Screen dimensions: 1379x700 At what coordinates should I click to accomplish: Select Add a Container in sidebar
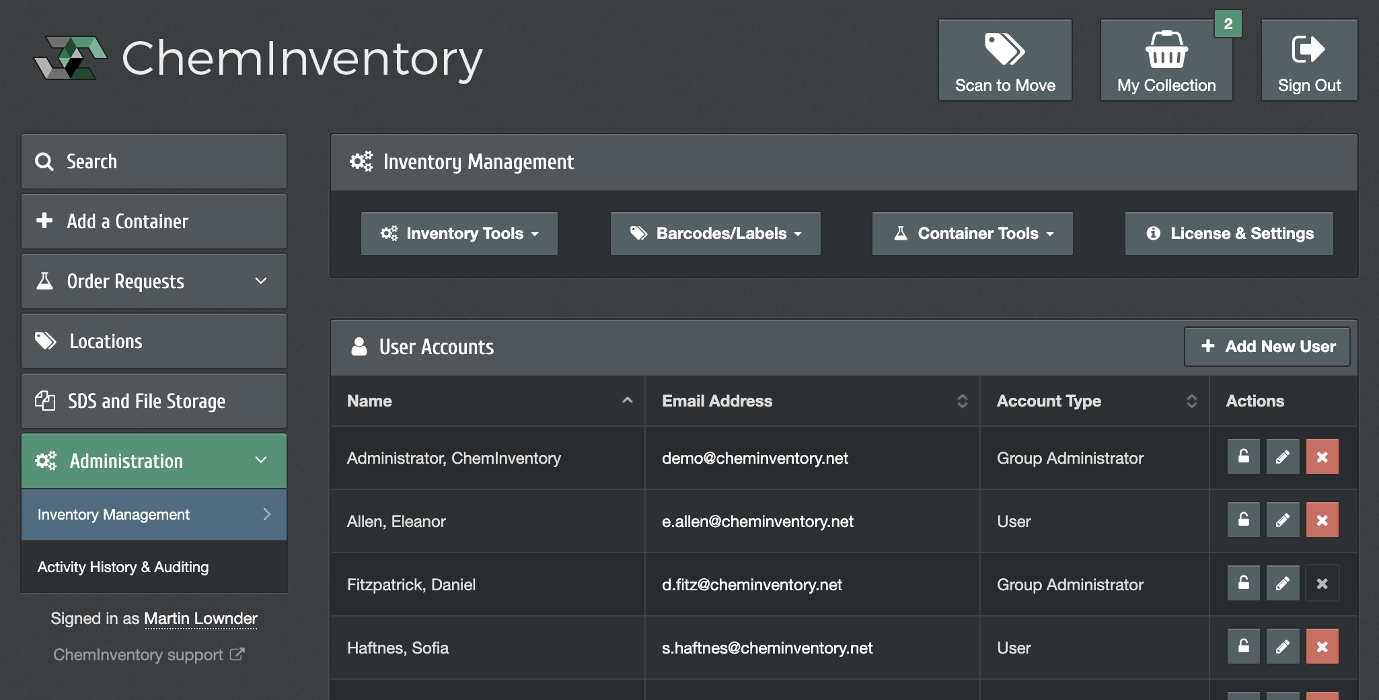pos(154,221)
